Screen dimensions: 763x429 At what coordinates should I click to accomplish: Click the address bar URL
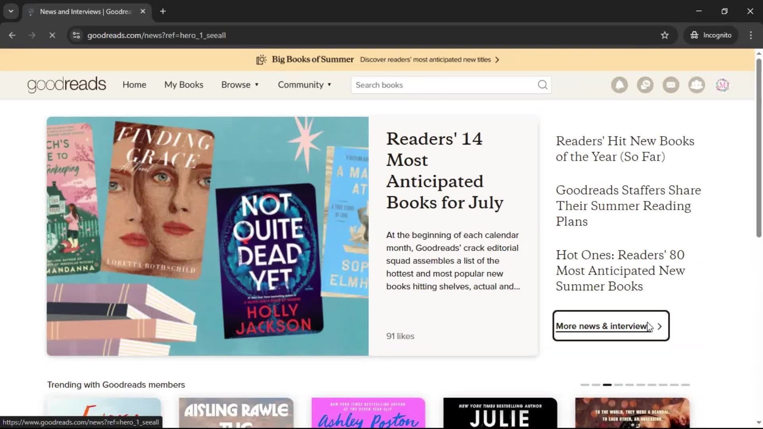(x=157, y=35)
